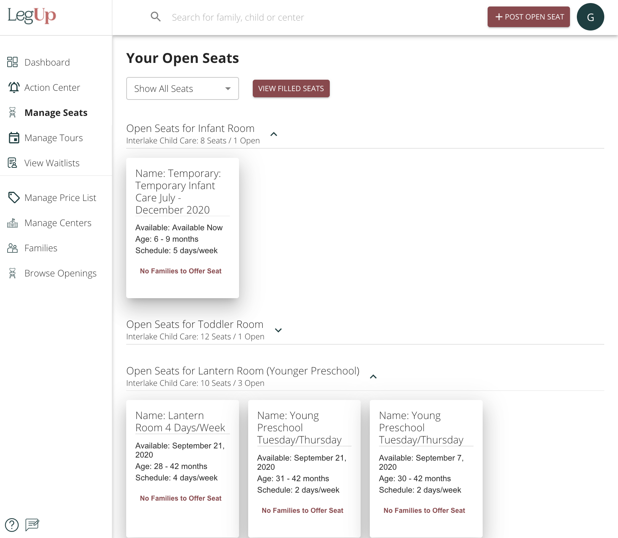Click the Your Open Seats page title
This screenshot has height=538, width=618.
click(183, 58)
